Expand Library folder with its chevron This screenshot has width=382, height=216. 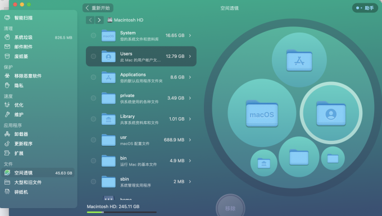[190, 119]
